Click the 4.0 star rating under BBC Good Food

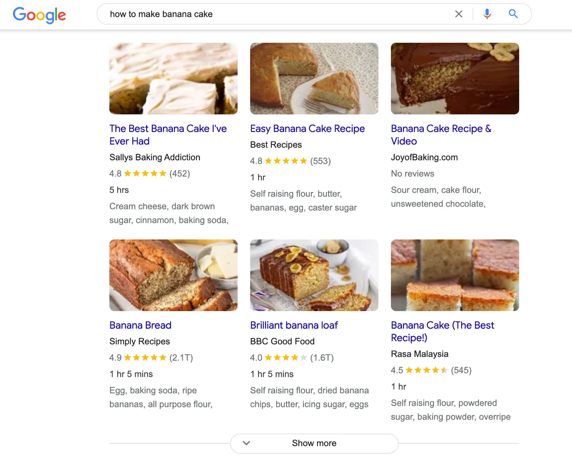pyautogui.click(x=286, y=358)
